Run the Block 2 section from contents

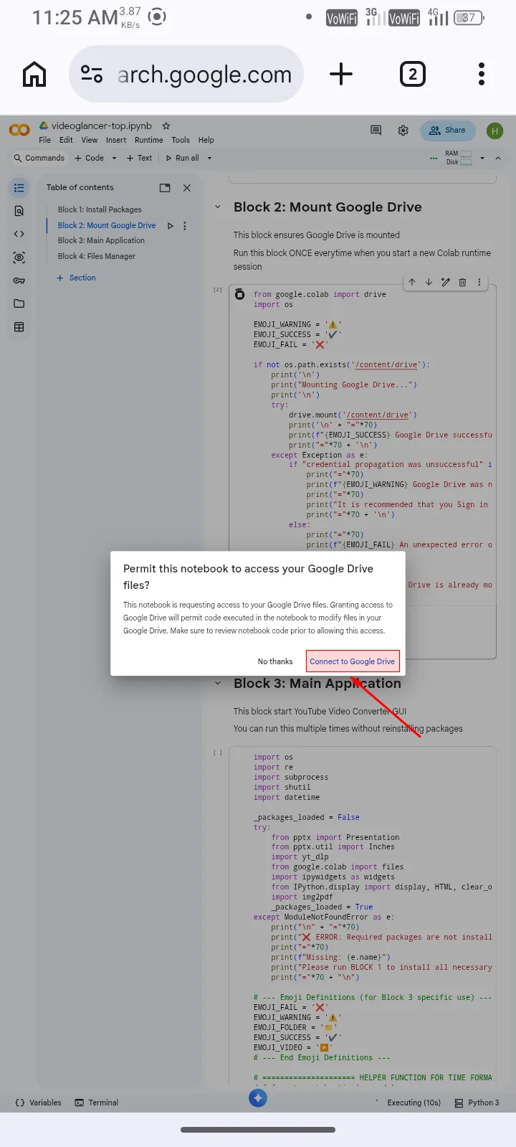click(x=170, y=225)
